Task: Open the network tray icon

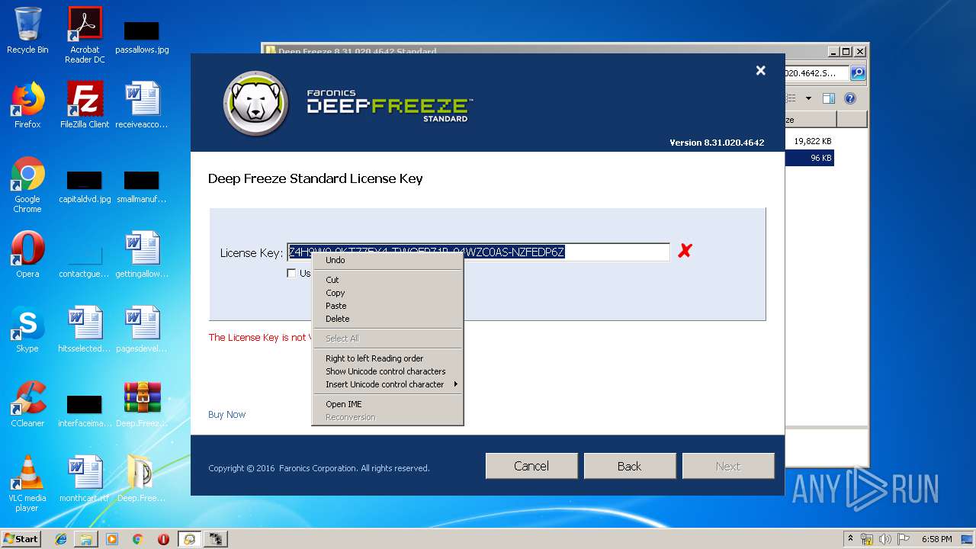Action: [x=867, y=539]
